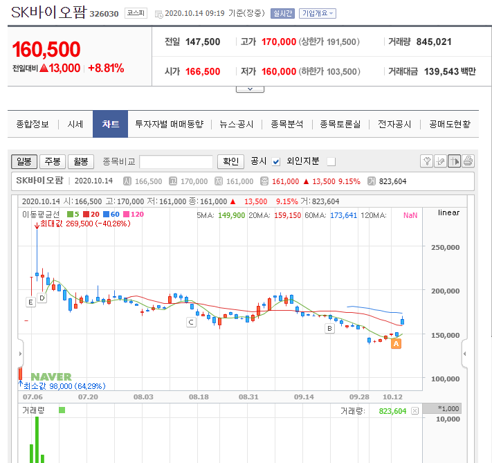The width and height of the screenshot is (492, 463).
Task: Switch to the 시세 tab
Action: (x=75, y=125)
